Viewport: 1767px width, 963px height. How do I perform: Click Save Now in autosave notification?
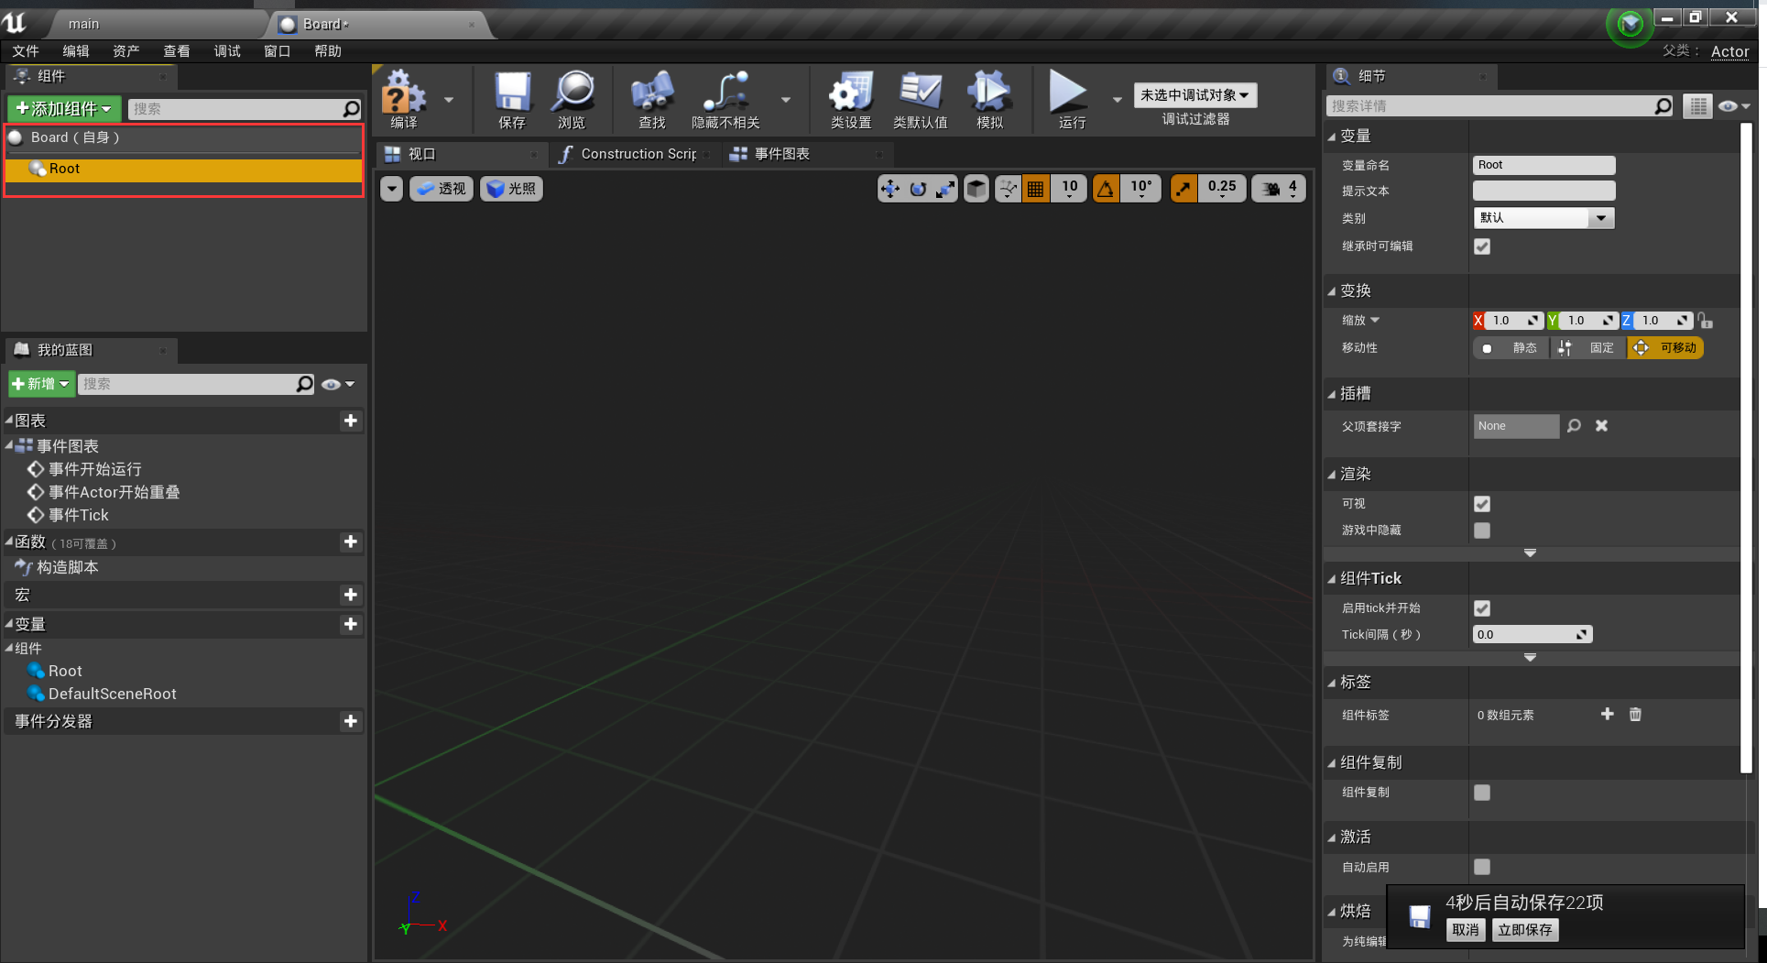(x=1524, y=930)
